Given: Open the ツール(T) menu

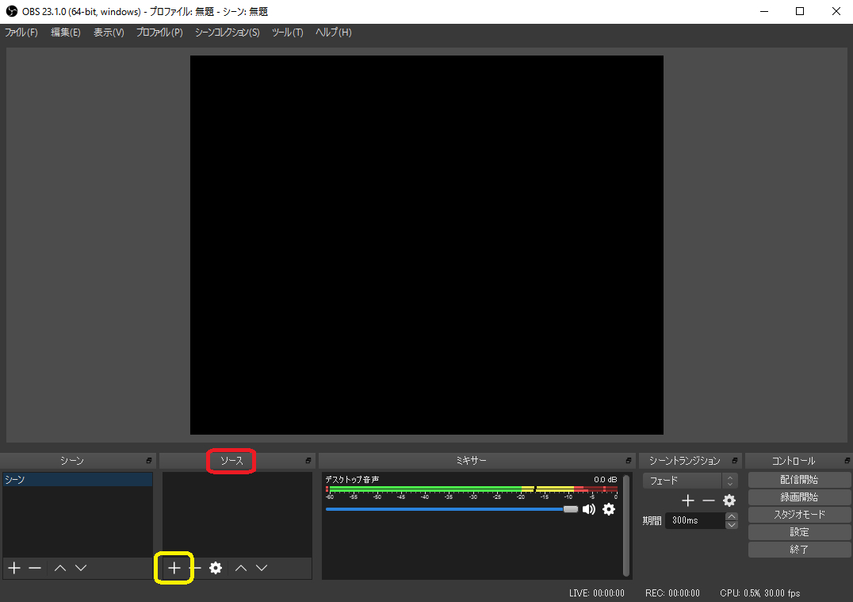Looking at the screenshot, I should click(287, 33).
